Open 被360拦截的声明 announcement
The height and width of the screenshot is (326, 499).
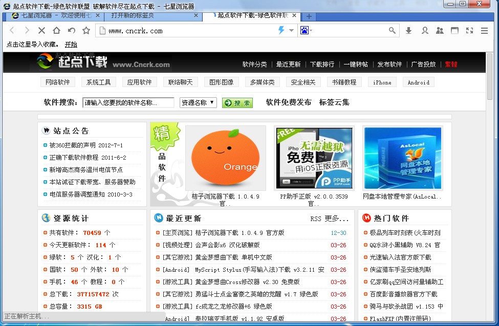click(x=86, y=145)
